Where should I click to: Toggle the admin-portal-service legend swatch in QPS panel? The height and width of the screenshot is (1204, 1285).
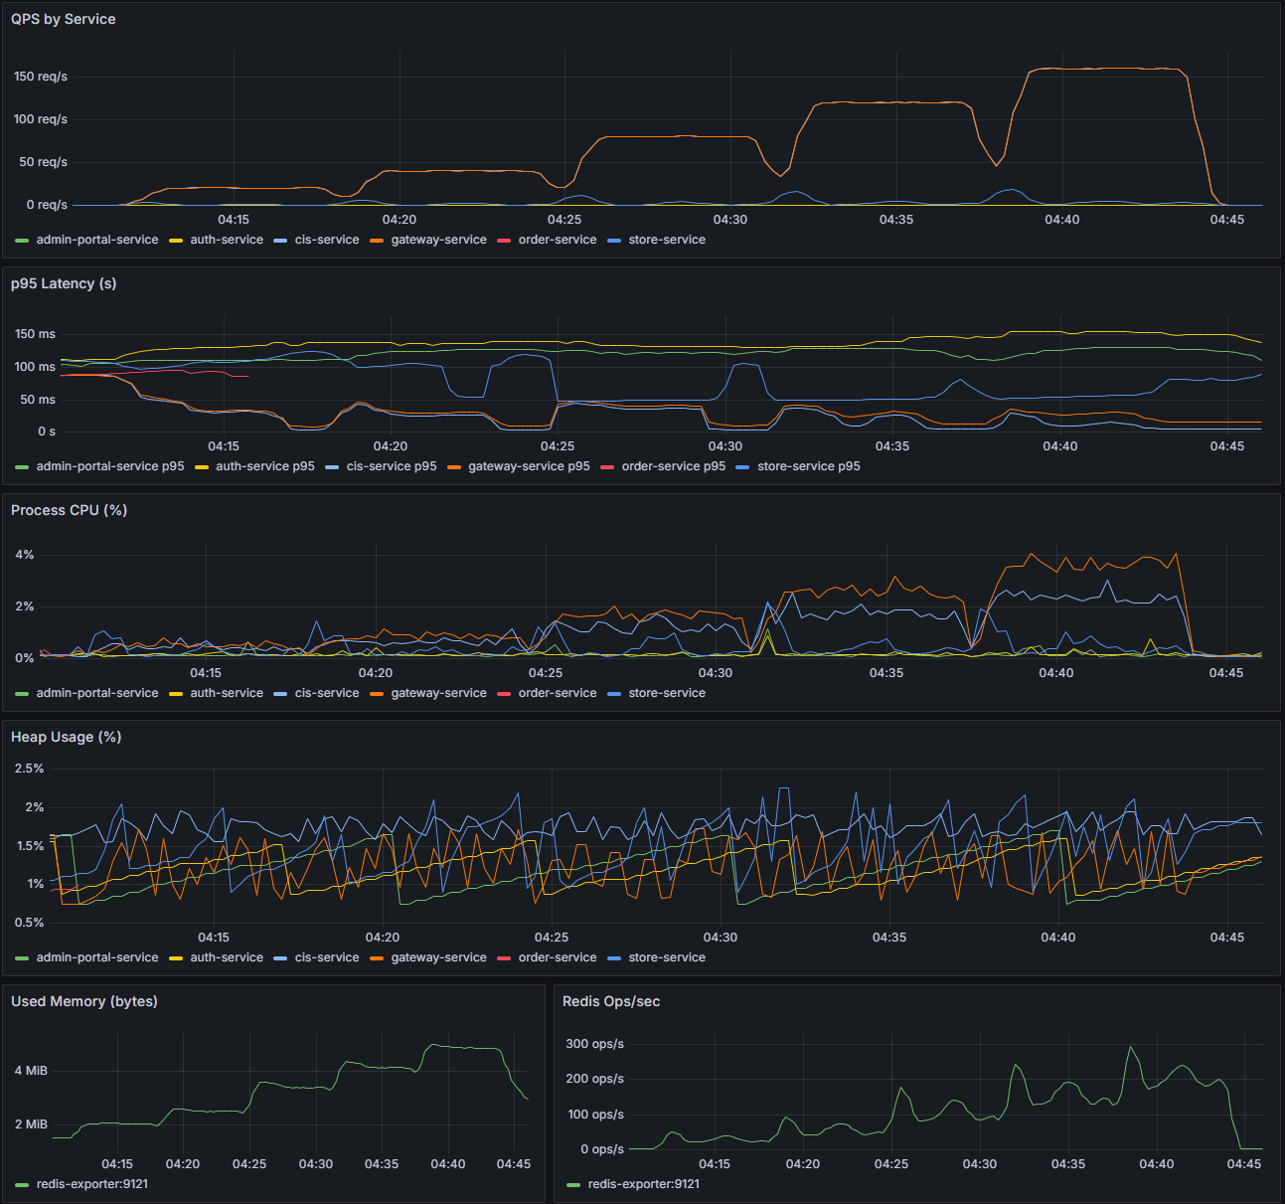coord(20,240)
